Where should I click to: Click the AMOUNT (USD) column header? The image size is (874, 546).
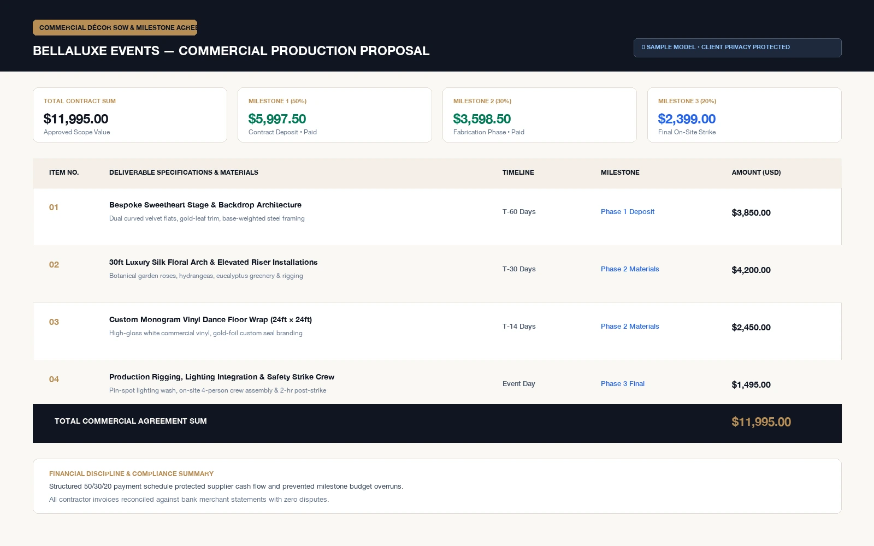tap(756, 173)
